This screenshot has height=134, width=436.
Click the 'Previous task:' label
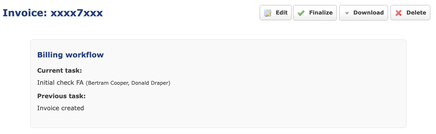click(62, 96)
